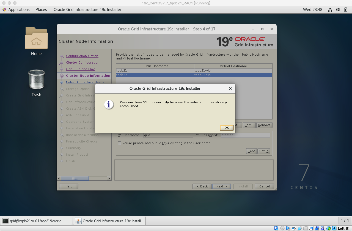Click the Virtual Hostname column header
352x231 pixels.
click(233, 66)
